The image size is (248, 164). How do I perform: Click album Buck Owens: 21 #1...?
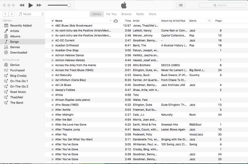tap(174, 75)
